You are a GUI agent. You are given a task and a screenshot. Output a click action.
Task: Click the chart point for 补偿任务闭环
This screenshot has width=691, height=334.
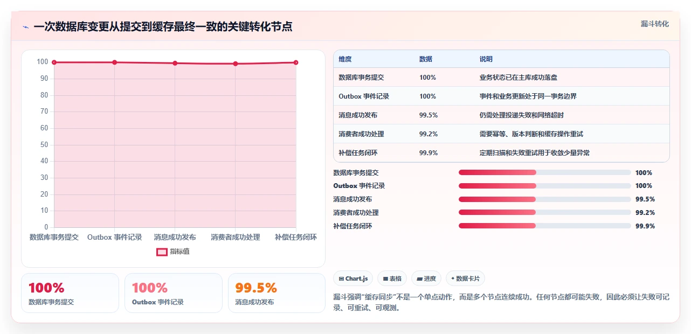click(296, 62)
